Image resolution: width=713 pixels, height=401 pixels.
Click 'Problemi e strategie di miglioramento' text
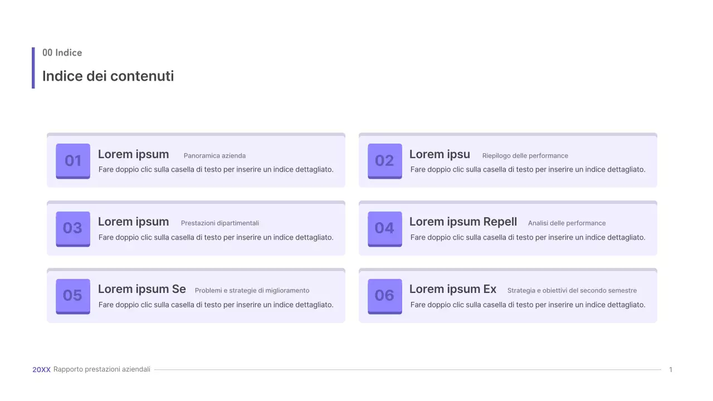click(252, 291)
